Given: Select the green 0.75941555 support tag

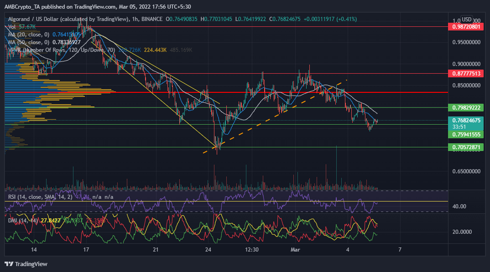Looking at the screenshot, I should 467,135.
